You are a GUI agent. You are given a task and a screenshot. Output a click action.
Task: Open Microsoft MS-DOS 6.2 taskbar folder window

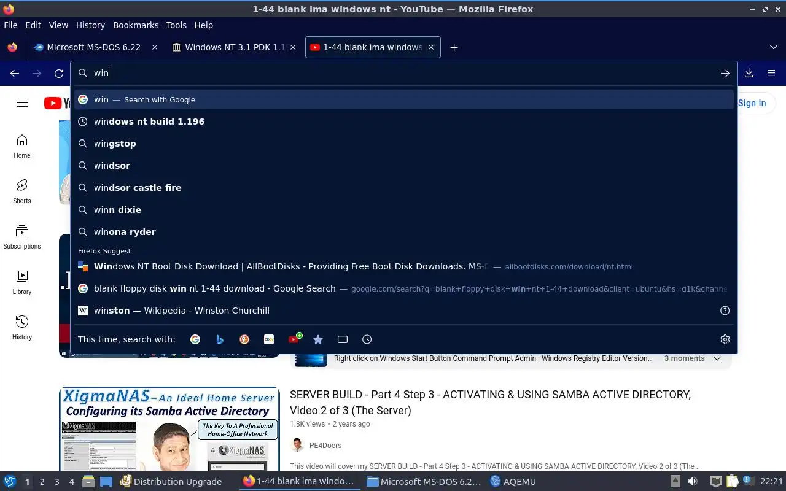(x=424, y=482)
